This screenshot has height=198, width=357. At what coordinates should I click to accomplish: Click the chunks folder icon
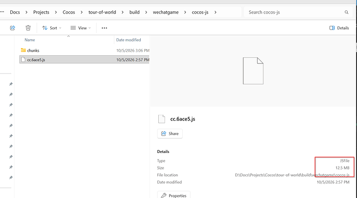[x=23, y=50]
